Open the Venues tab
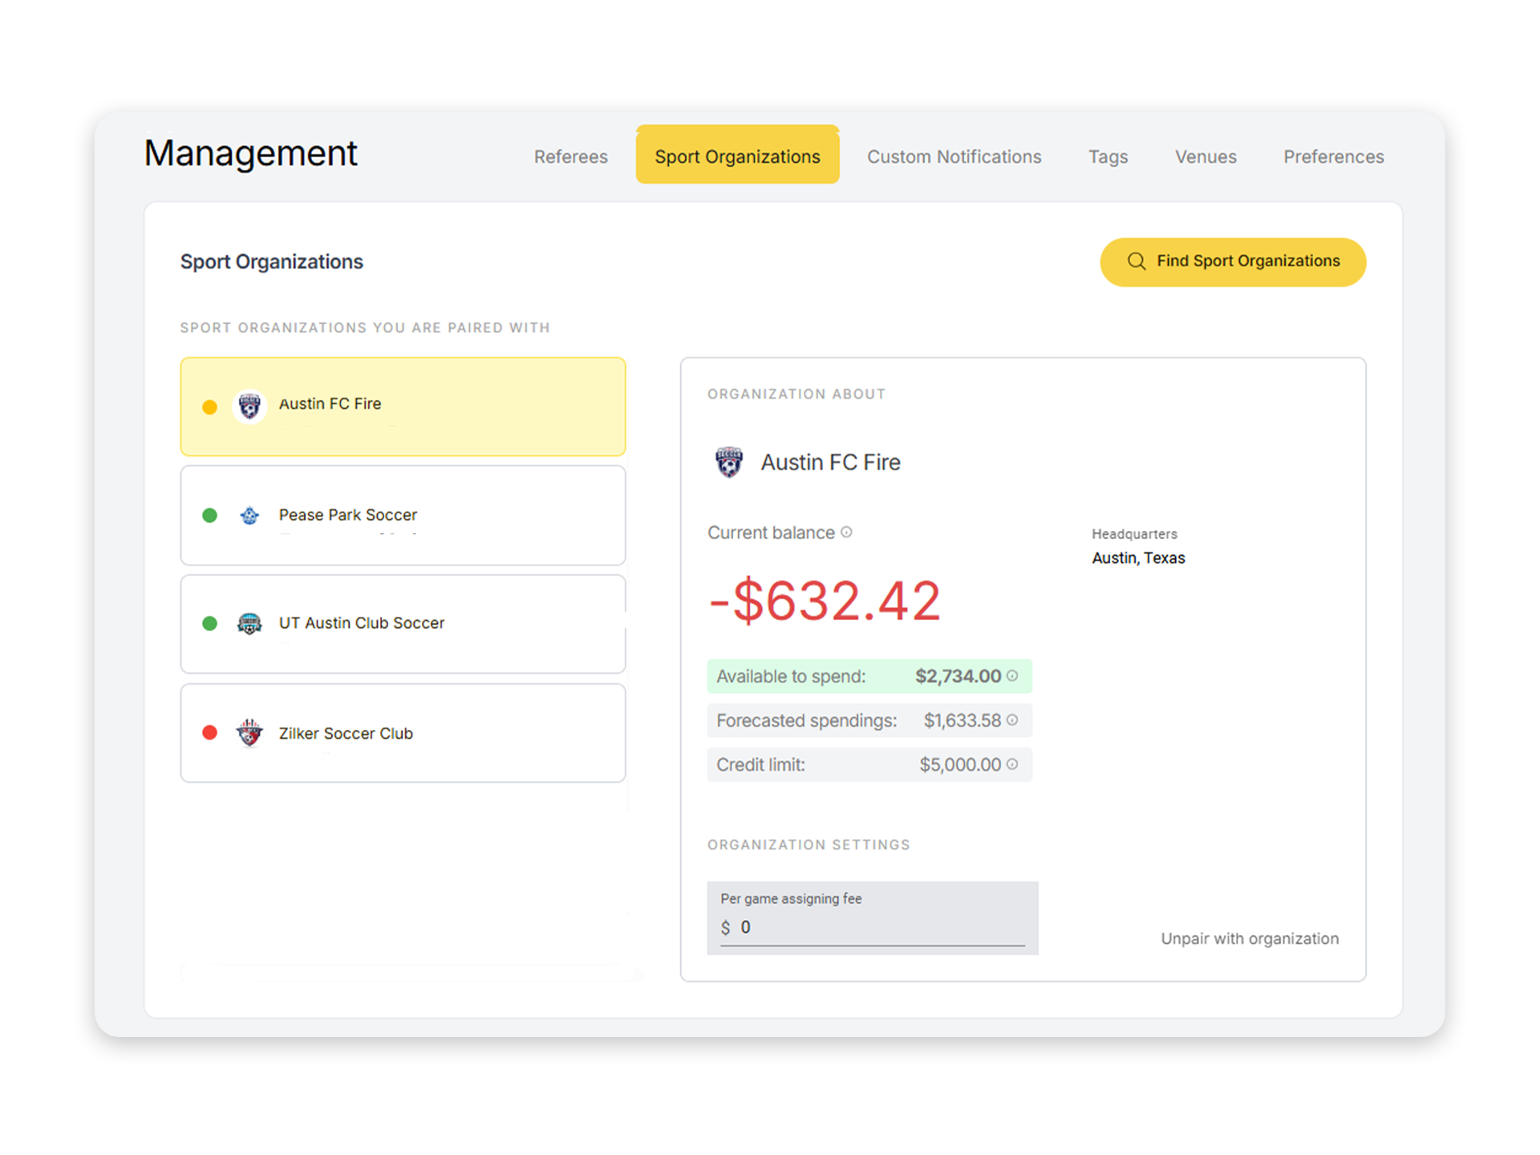 coord(1205,156)
